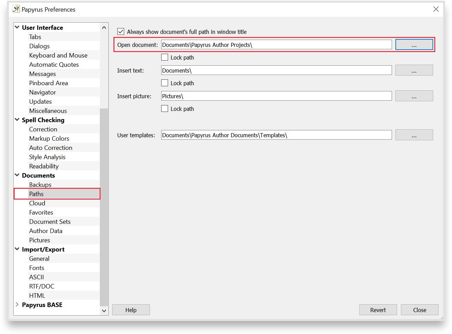Open Pictures under Documents

(39, 240)
